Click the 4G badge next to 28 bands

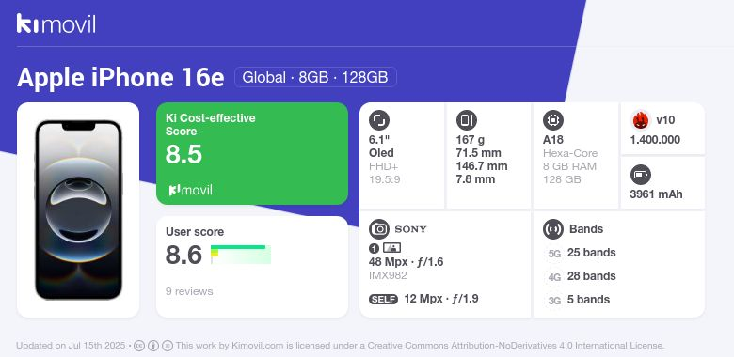point(554,277)
